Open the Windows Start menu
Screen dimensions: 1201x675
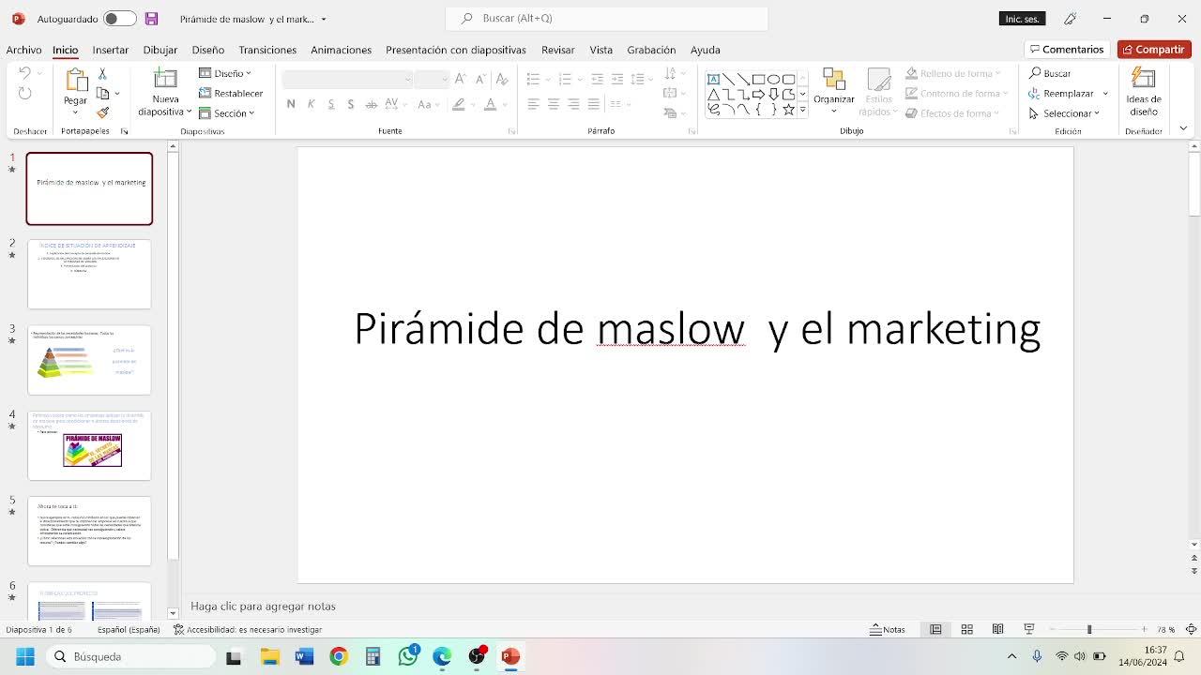pyautogui.click(x=25, y=656)
